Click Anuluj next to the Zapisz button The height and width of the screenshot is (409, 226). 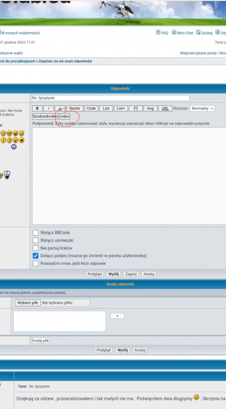coord(149,274)
